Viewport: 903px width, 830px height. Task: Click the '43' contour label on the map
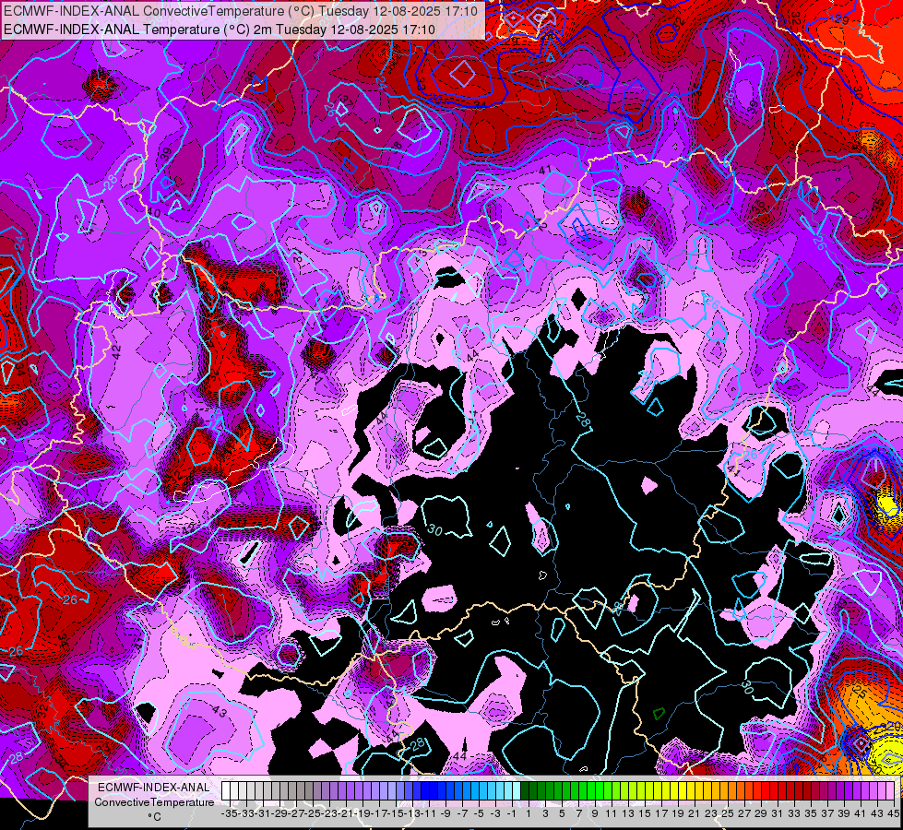tap(220, 711)
